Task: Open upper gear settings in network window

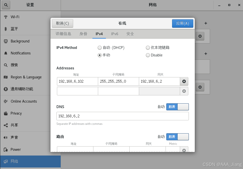Action: 200,36
